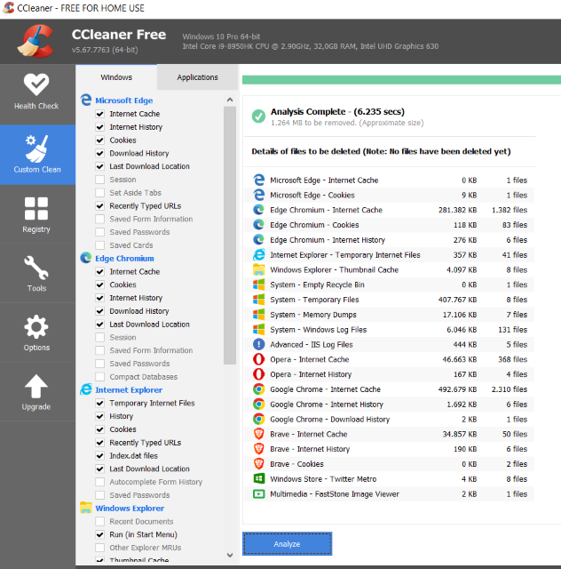Click the Analyze button
This screenshot has height=569, width=561.
coord(287,543)
